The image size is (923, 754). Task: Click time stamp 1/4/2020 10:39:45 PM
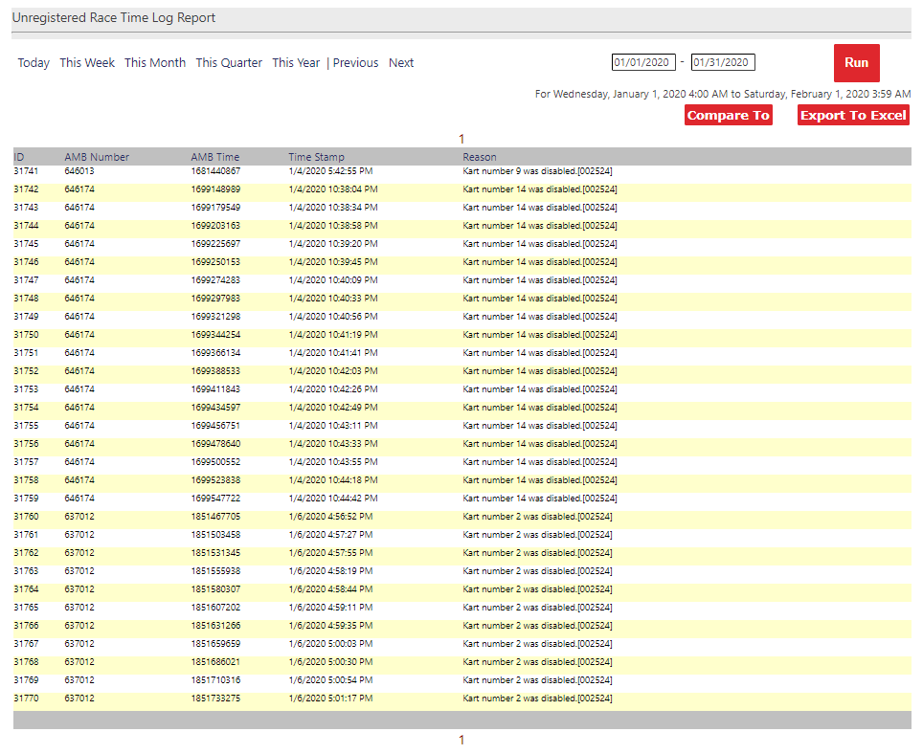[x=333, y=262]
